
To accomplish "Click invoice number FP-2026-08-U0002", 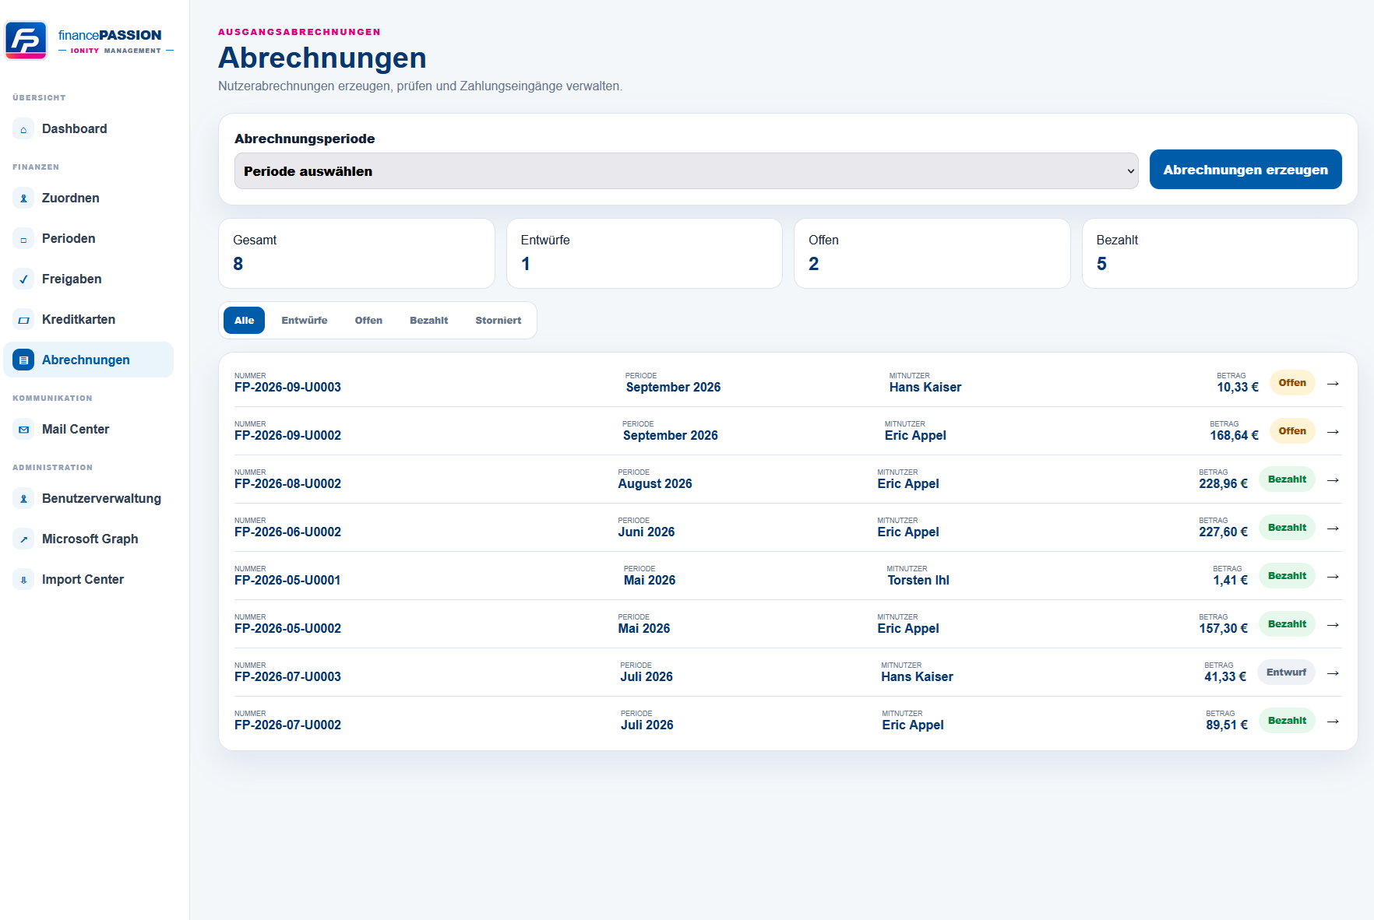I will click(287, 484).
